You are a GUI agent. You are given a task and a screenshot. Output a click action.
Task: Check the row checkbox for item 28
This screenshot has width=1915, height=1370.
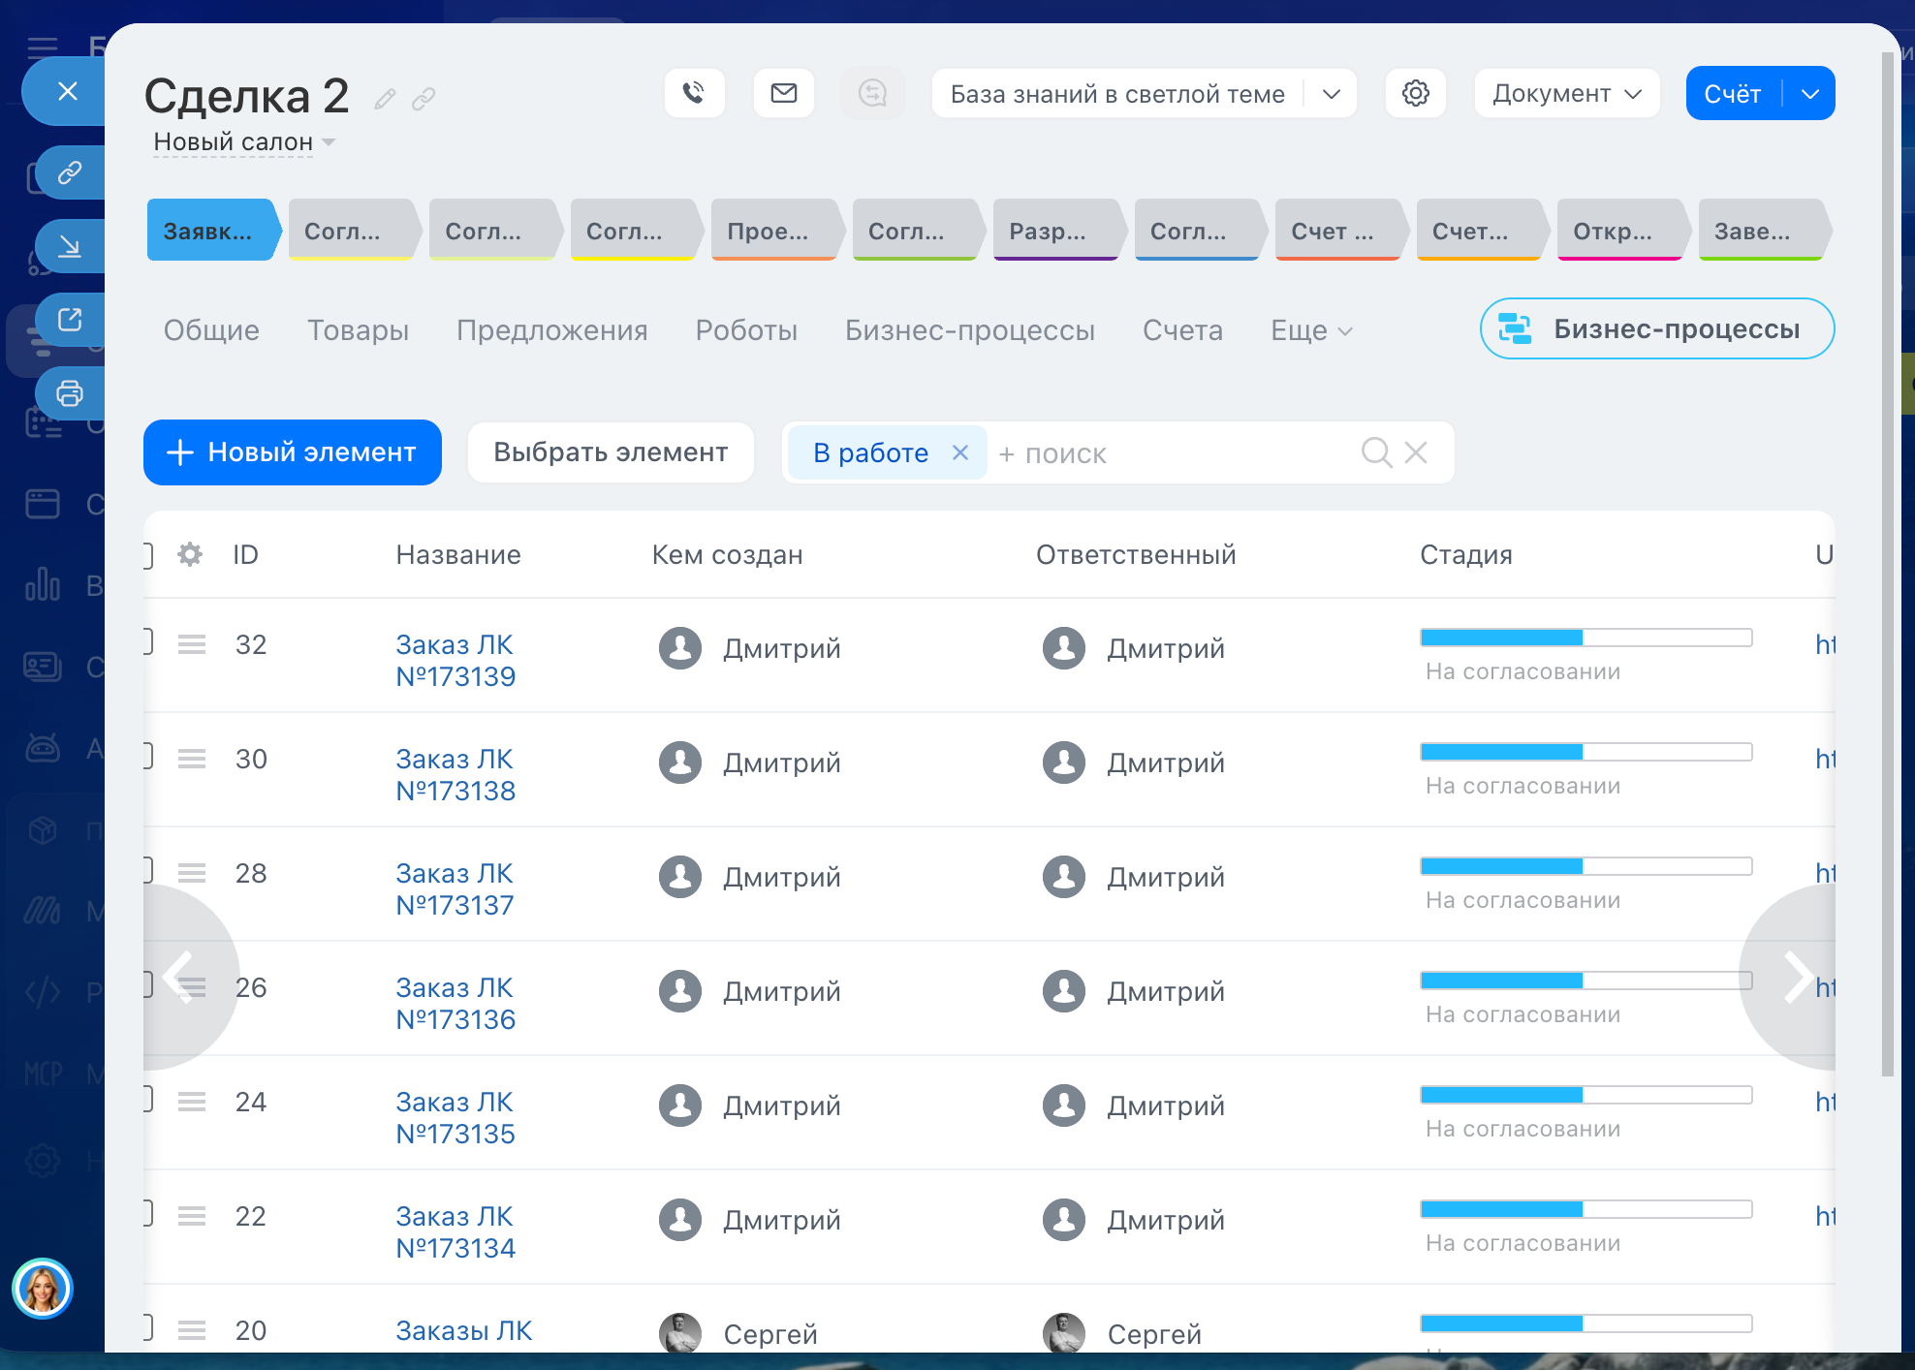(x=145, y=872)
